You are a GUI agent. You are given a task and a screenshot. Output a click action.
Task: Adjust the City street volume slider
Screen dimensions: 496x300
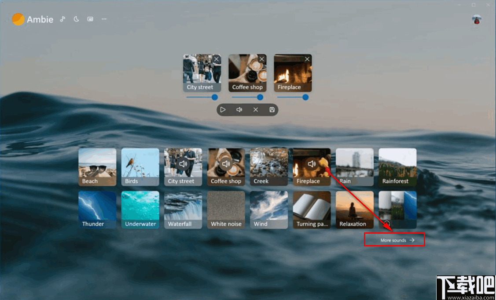pyautogui.click(x=202, y=97)
